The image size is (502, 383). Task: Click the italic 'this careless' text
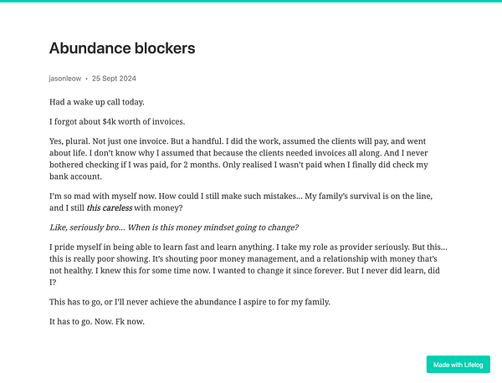tap(110, 207)
